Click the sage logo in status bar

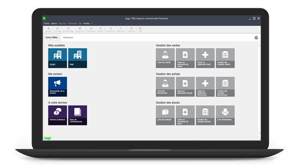47,138
